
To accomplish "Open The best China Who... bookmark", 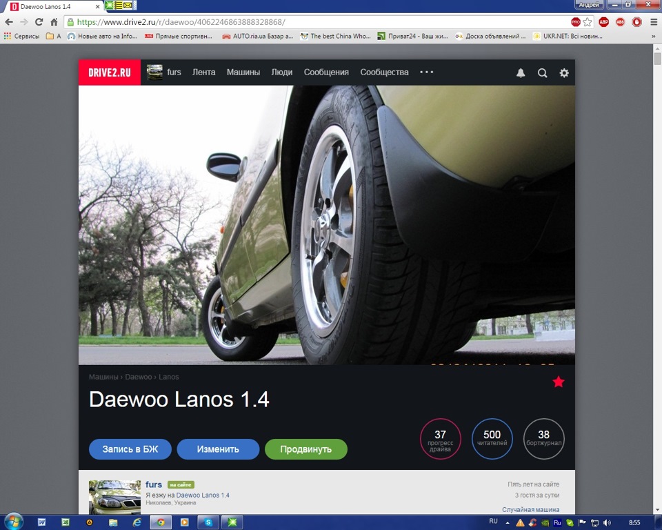I will [x=335, y=37].
